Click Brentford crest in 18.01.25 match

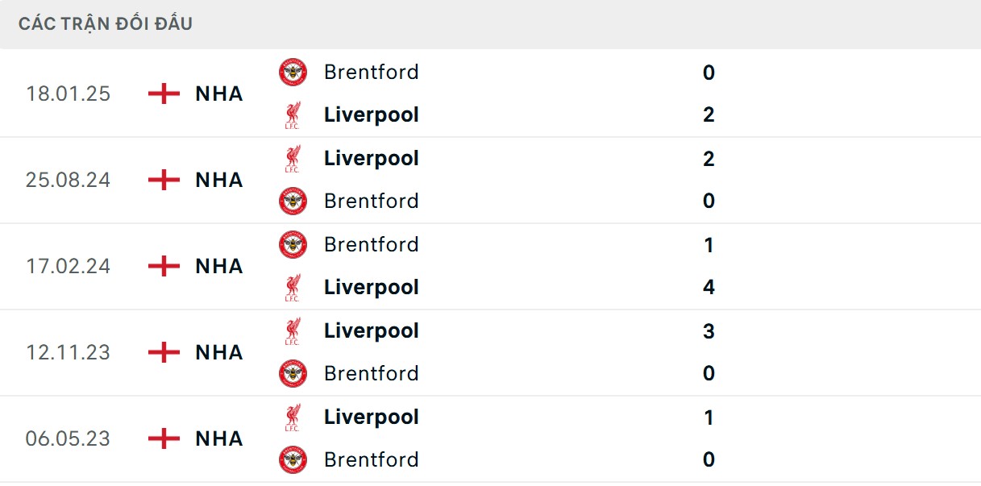click(293, 73)
